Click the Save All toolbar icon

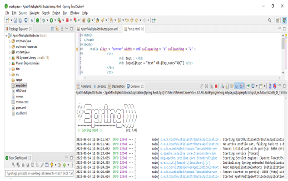click(x=20, y=20)
